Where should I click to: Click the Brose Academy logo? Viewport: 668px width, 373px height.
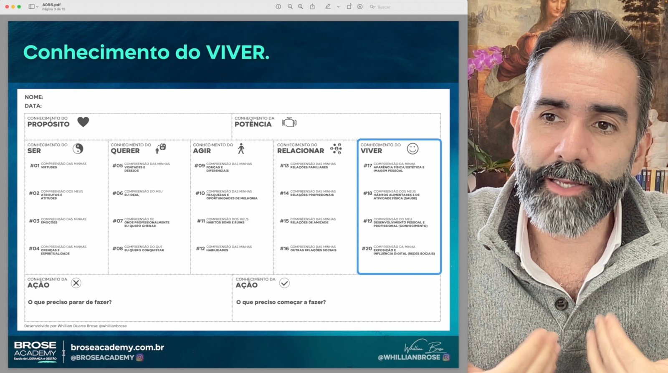point(35,351)
